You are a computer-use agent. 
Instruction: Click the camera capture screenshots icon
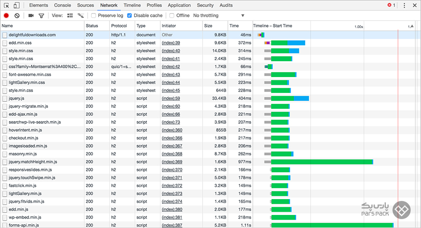pyautogui.click(x=31, y=15)
